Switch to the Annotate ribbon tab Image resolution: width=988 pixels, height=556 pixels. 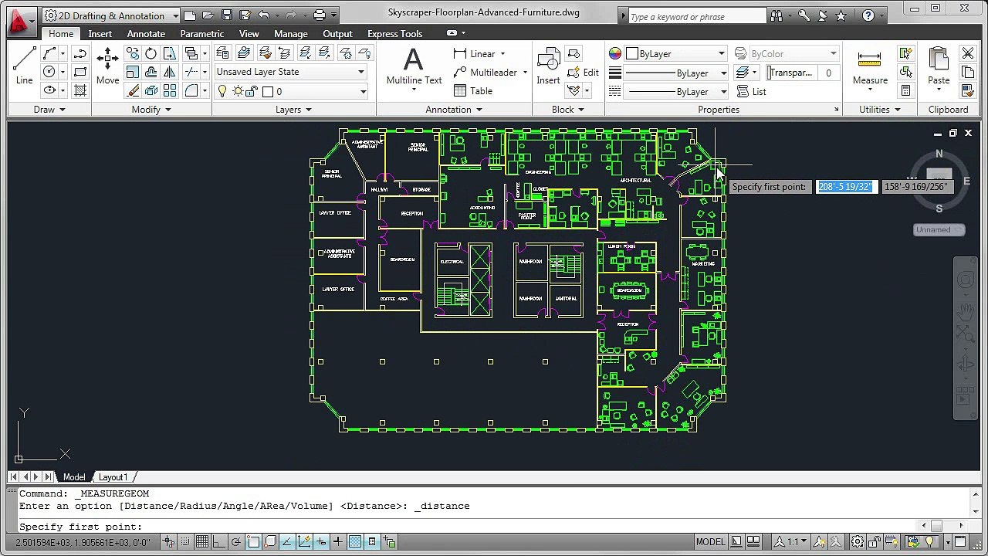(146, 34)
